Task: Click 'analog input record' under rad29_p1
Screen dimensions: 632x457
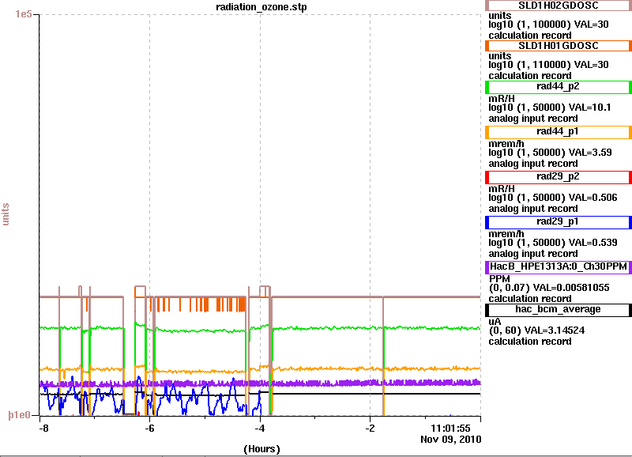Action: tap(533, 254)
